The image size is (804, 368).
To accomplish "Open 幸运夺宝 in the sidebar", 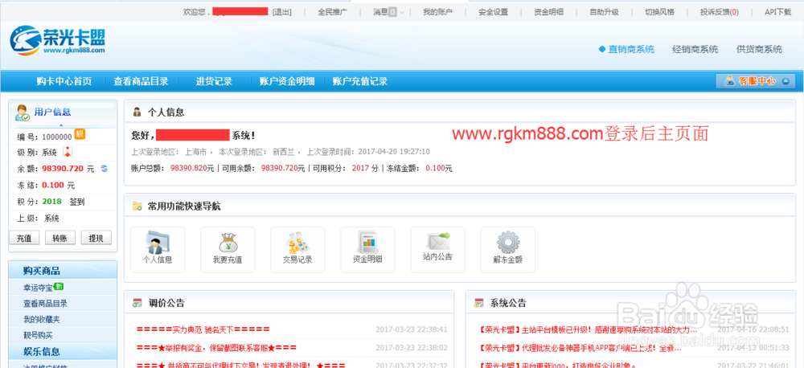I will click(x=38, y=287).
